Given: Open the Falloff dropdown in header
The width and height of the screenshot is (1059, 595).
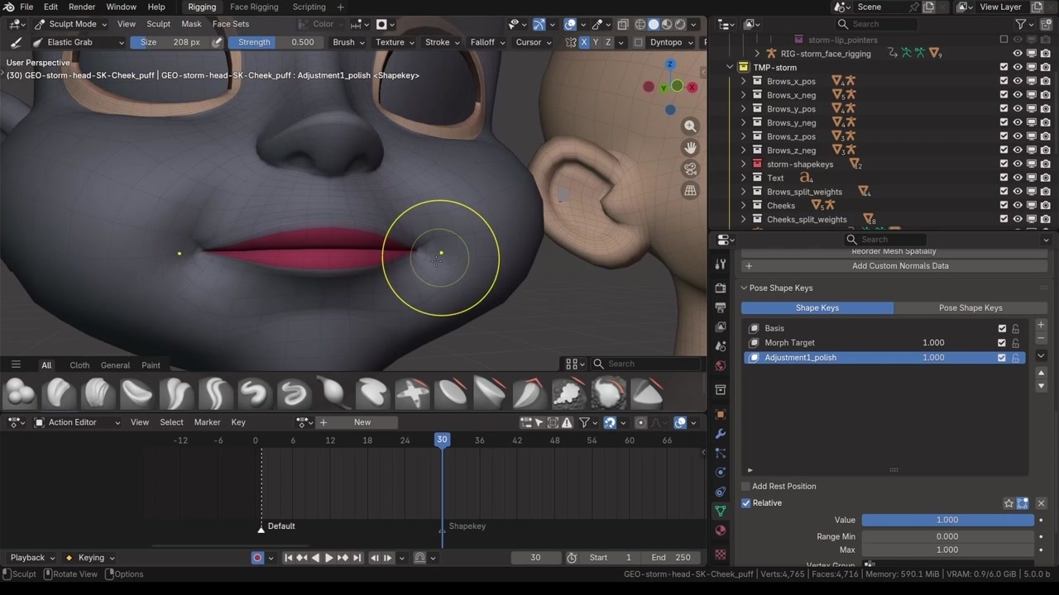Looking at the screenshot, I should (x=486, y=42).
